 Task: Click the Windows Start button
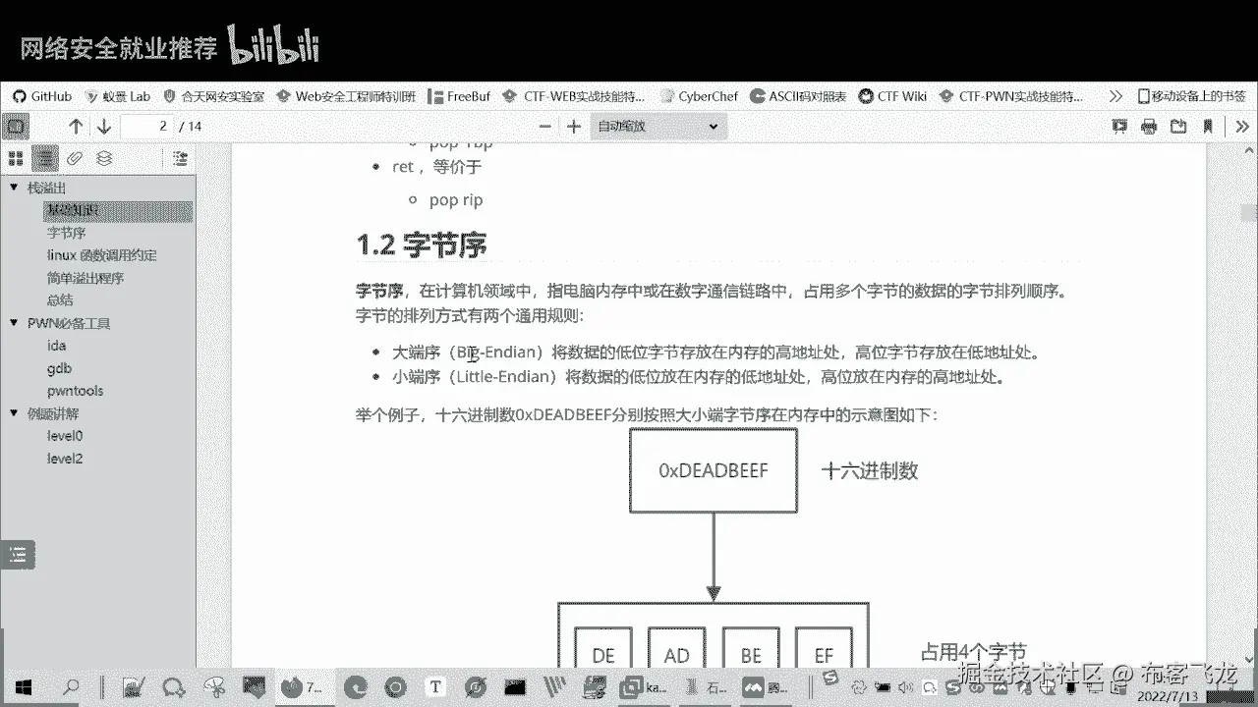point(22,687)
